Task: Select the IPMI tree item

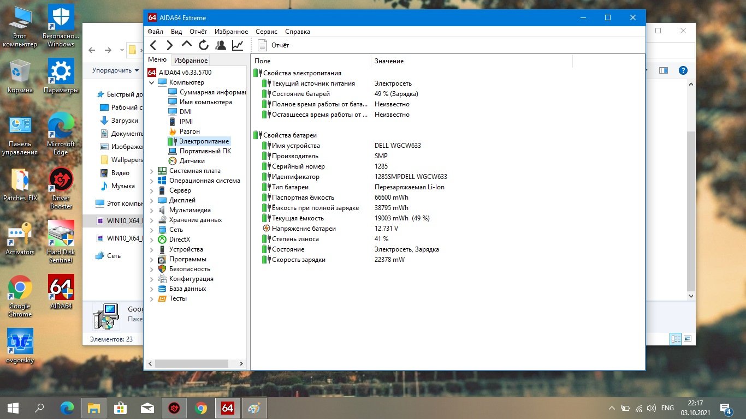Action: tap(181, 122)
